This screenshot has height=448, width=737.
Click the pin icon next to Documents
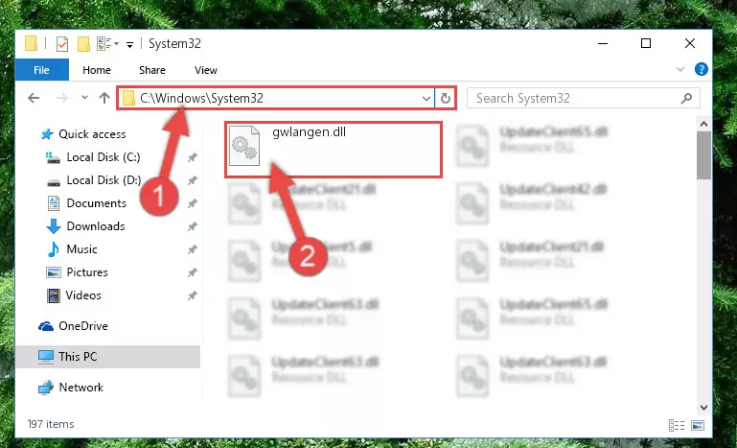(x=193, y=203)
